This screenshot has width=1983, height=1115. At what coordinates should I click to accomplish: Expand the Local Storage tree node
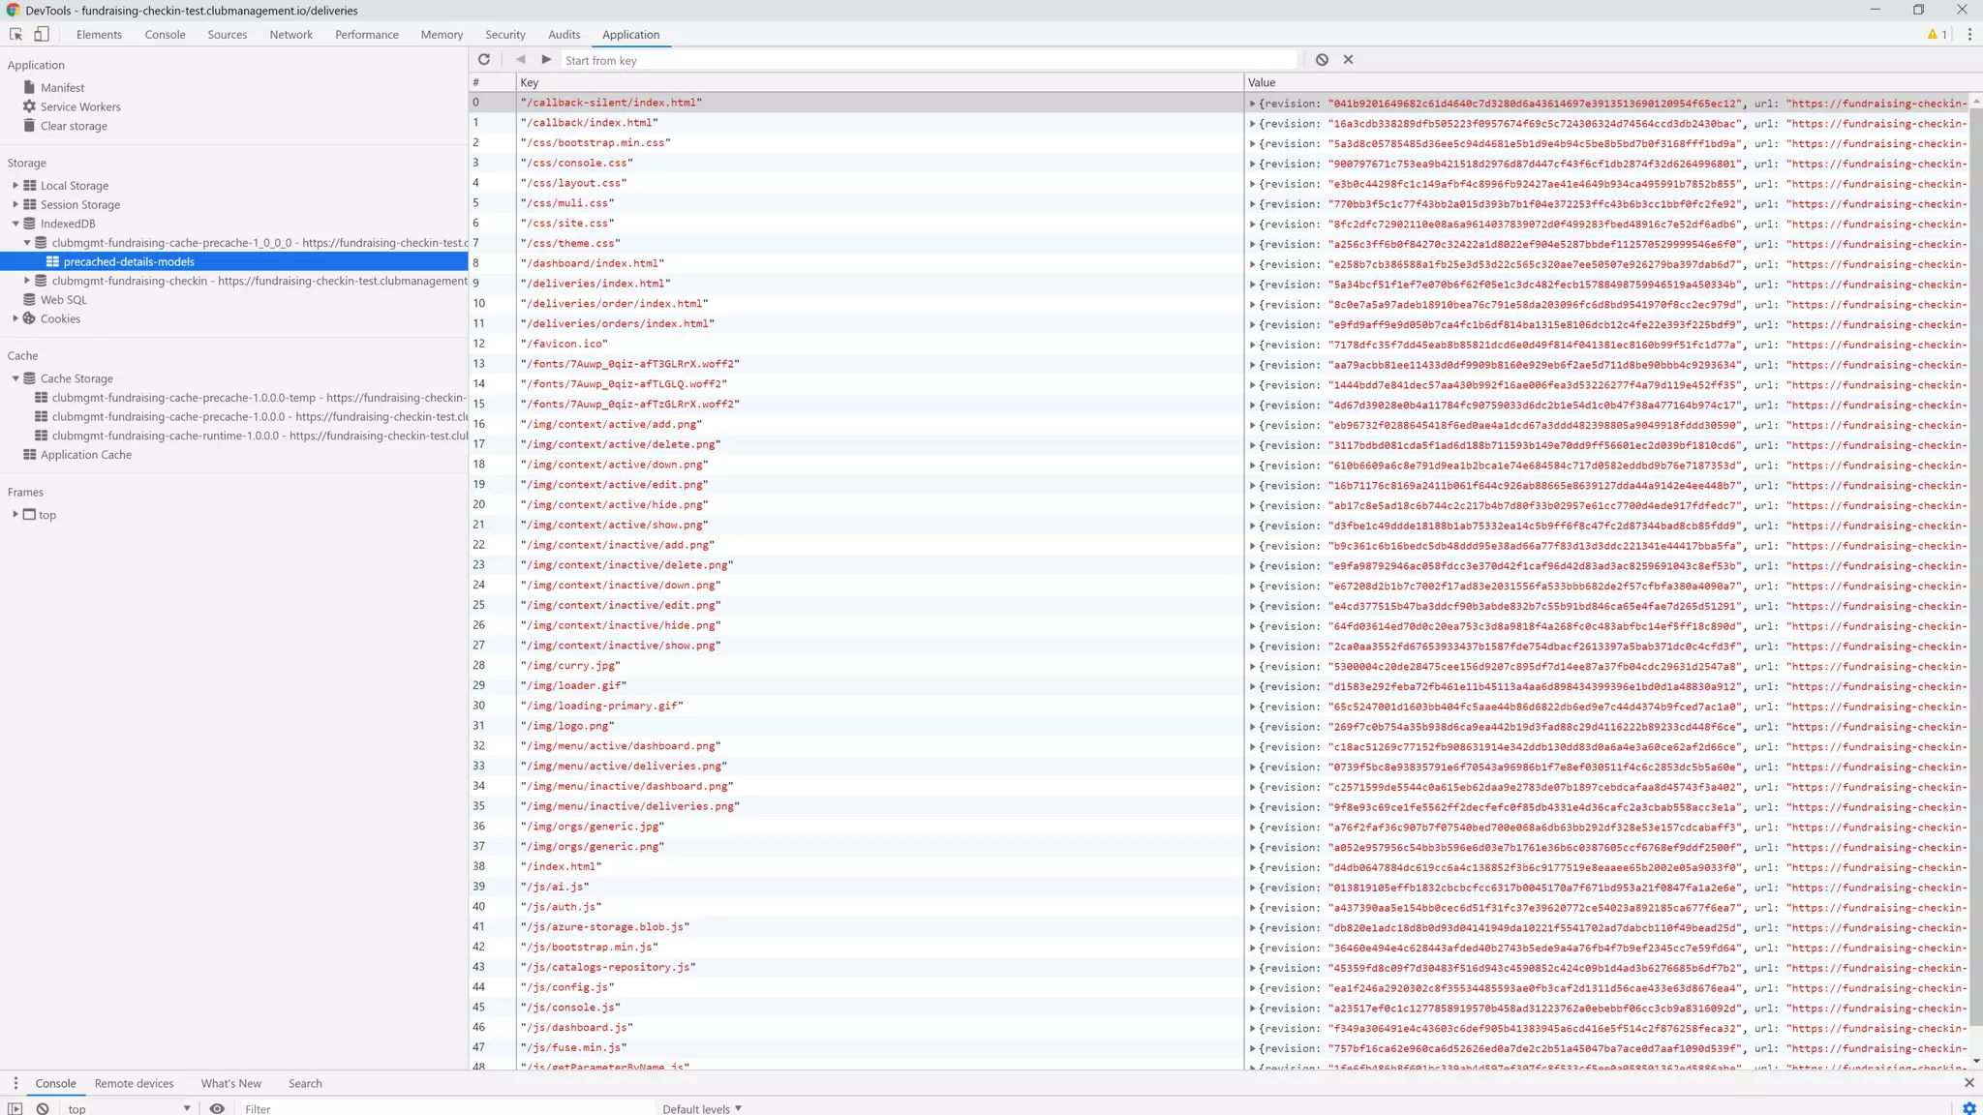15,185
